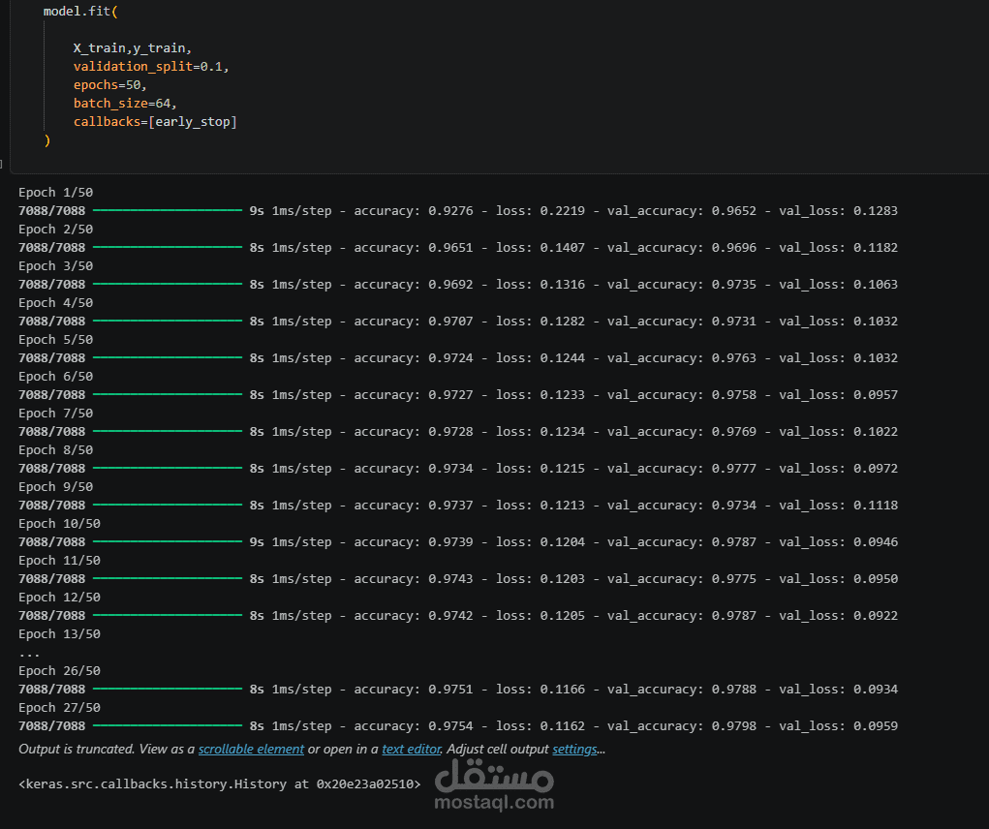
Task: Click the Epoch 2/50 output line
Action: (55, 229)
